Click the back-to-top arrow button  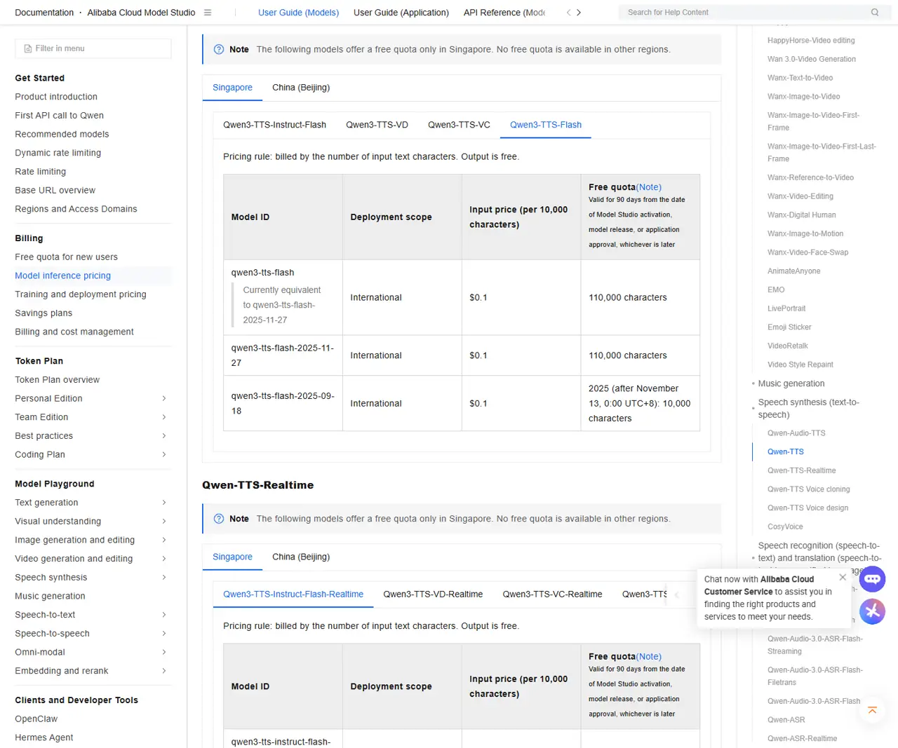click(872, 711)
